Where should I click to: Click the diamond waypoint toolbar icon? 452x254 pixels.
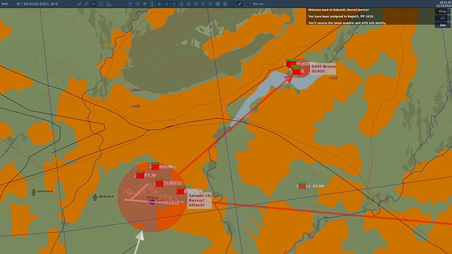click(138, 4)
